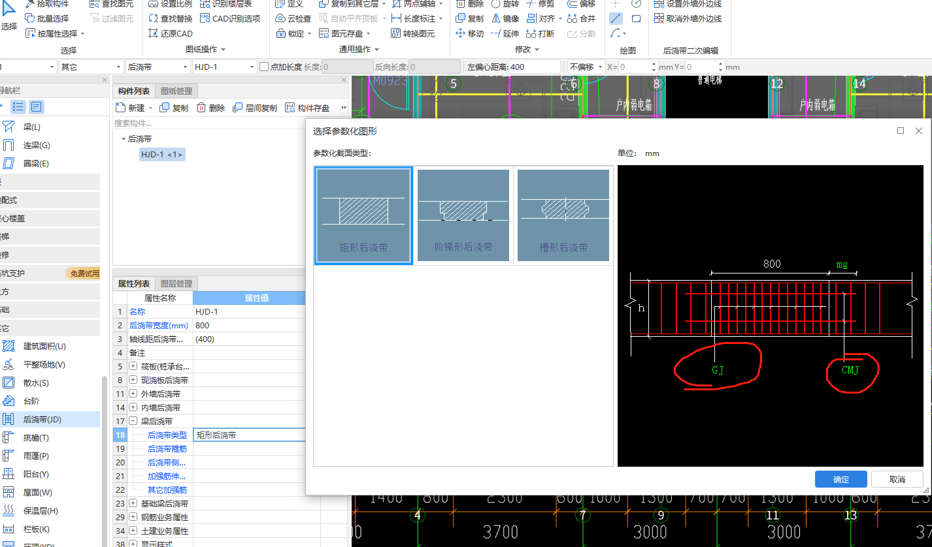
Task: Collapse the 梁后浇带 property group
Action: tap(133, 422)
